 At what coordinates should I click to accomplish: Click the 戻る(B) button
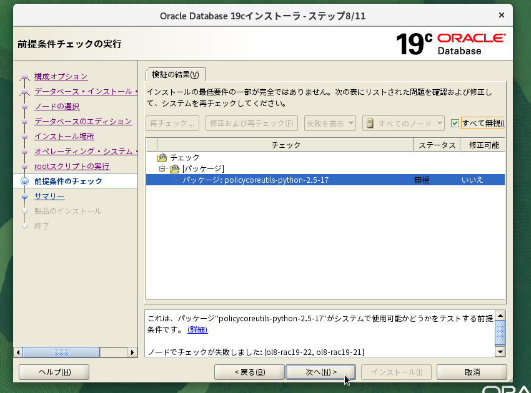(249, 372)
